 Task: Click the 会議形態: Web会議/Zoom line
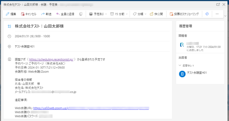point(32,72)
